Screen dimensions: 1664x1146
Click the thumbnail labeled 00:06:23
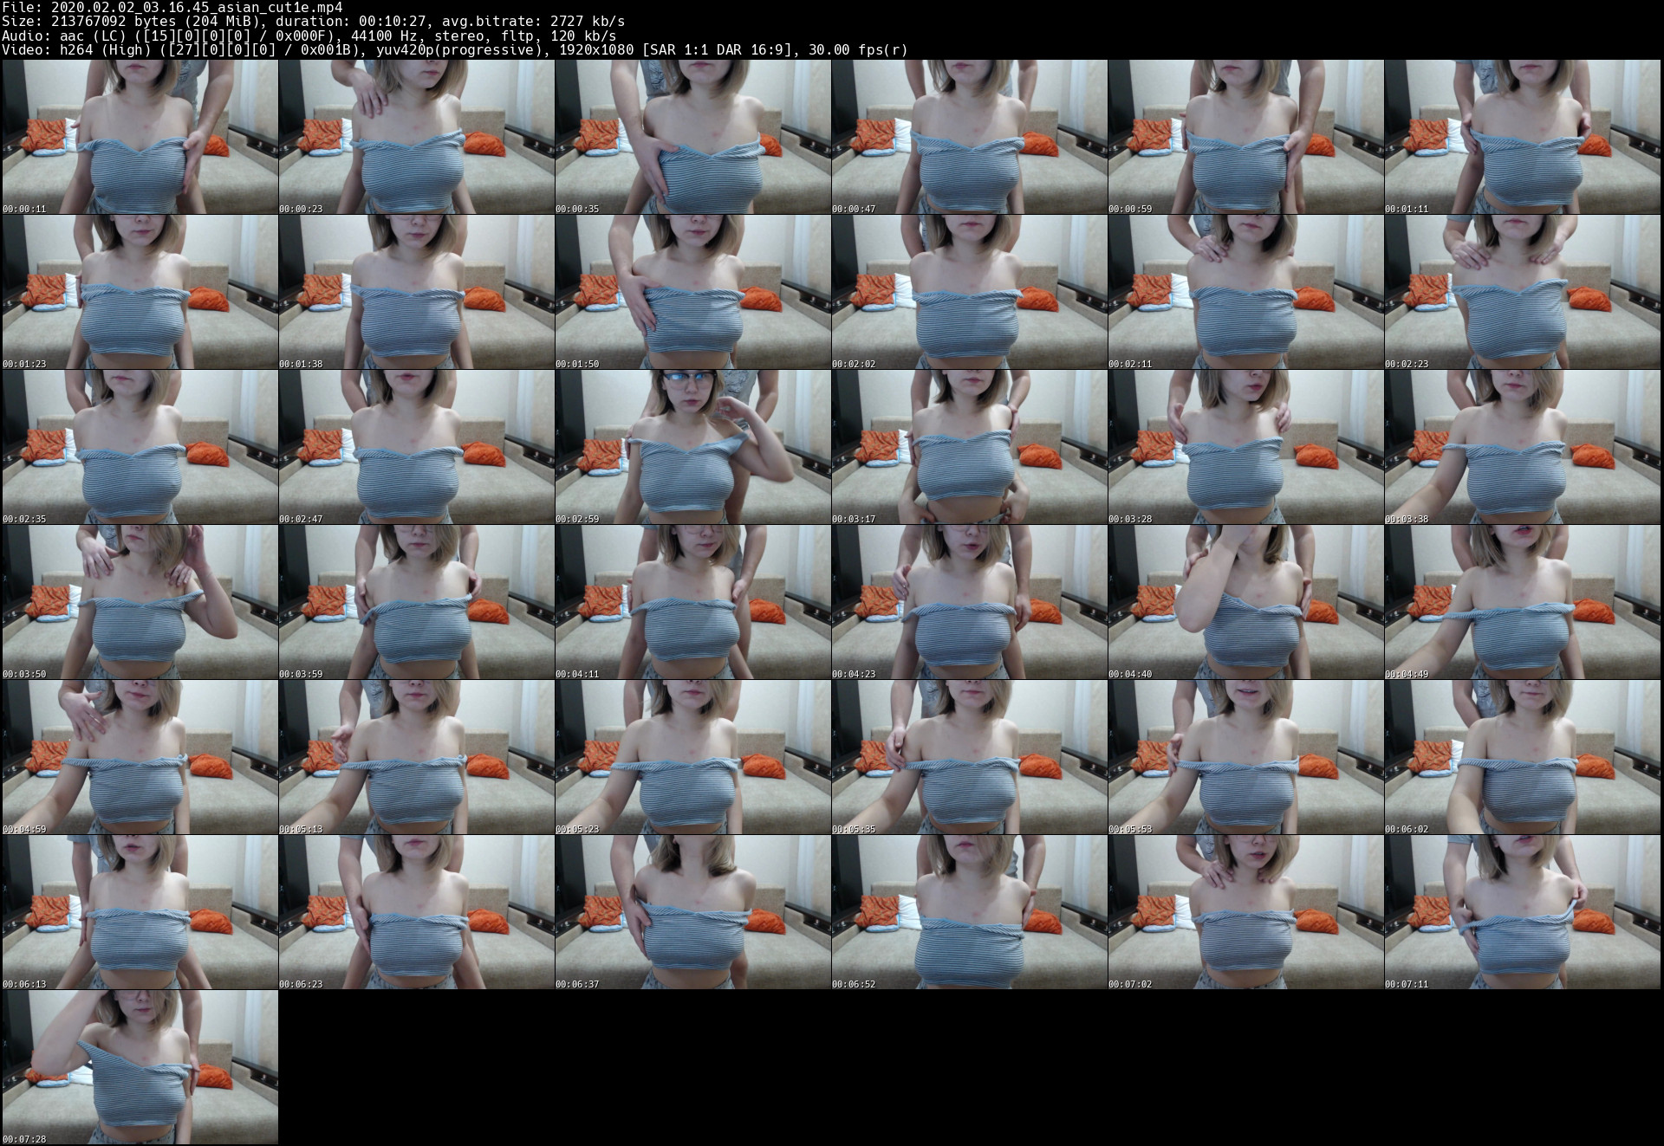point(416,912)
